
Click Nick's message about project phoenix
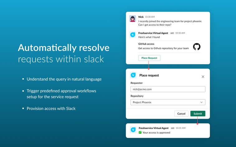click(170, 23)
